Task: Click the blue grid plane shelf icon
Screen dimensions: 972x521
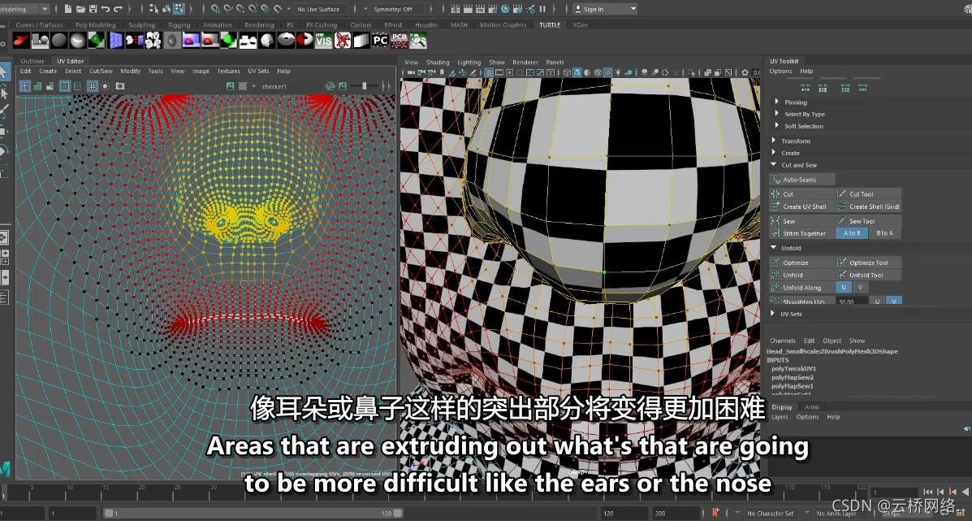Action: coord(116,41)
